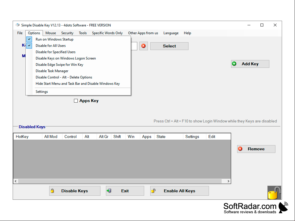The height and width of the screenshot is (221, 295).
Task: Open the Mouse menu
Action: pyautogui.click(x=51, y=33)
